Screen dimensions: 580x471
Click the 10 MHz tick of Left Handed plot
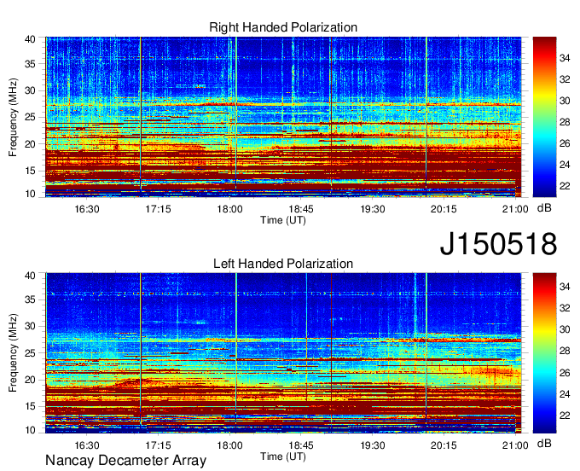click(x=30, y=430)
